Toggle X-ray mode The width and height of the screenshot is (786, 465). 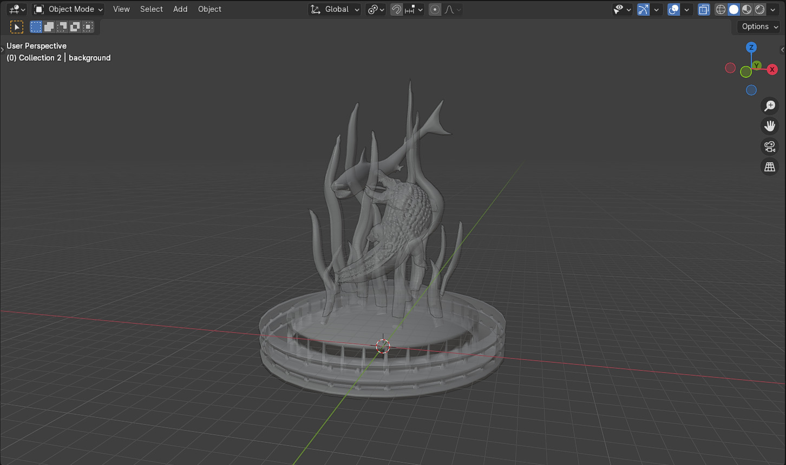point(704,9)
